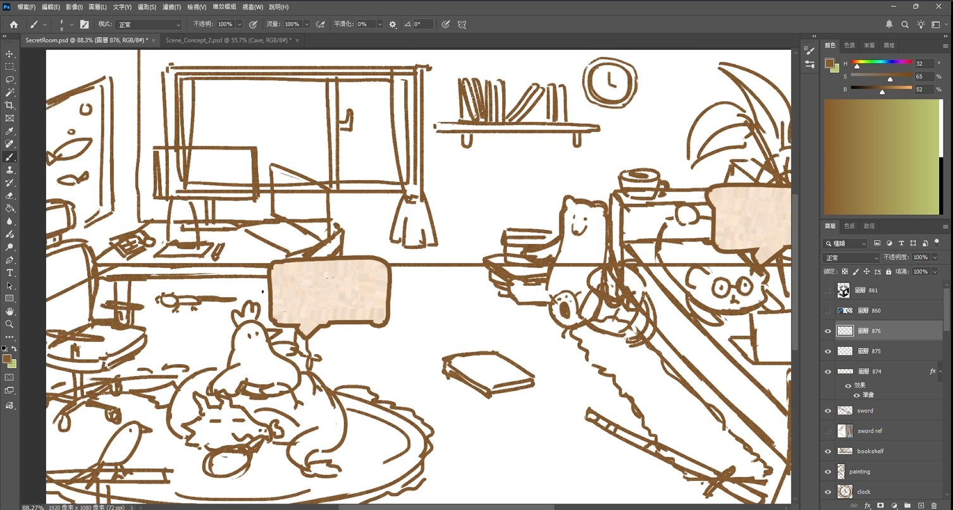Open notifications bell

[889, 25]
